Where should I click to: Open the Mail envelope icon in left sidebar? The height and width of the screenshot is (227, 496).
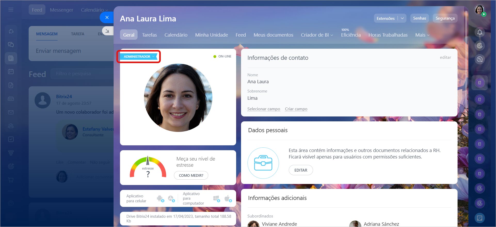pyautogui.click(x=11, y=112)
